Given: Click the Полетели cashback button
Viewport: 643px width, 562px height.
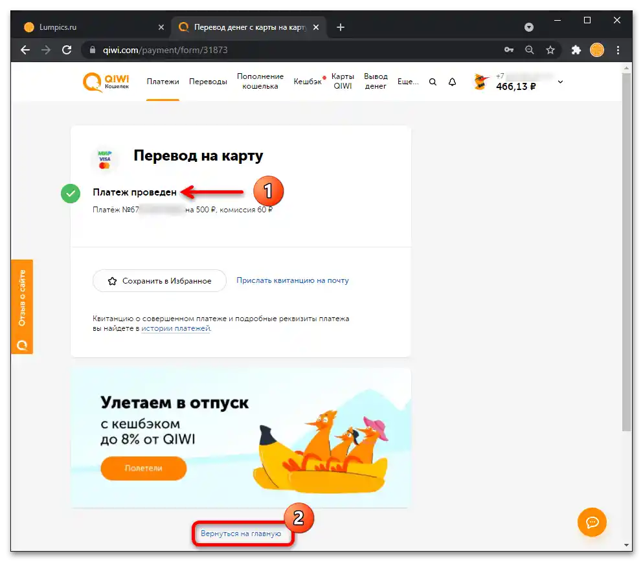Looking at the screenshot, I should click(143, 468).
